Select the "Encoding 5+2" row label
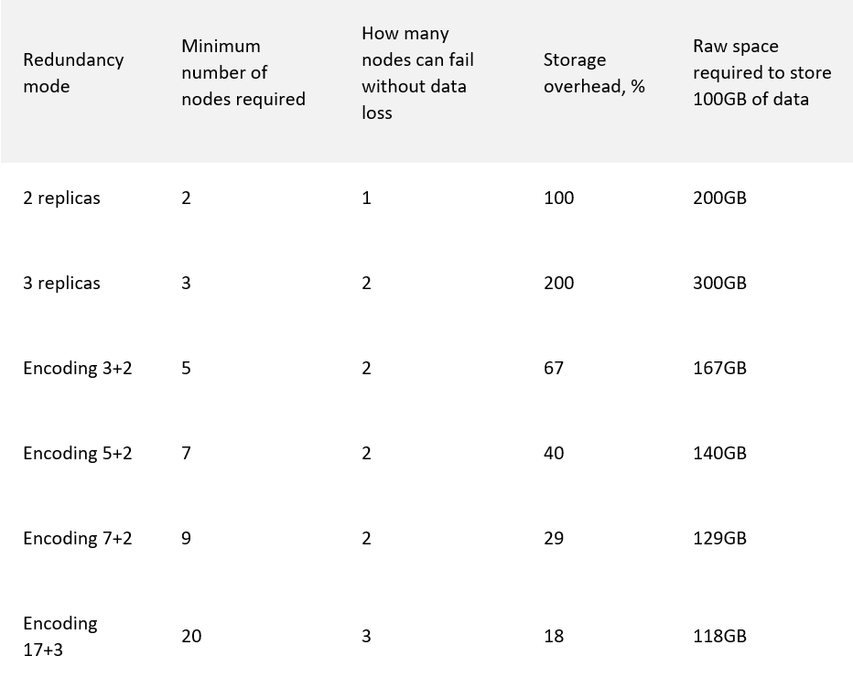853x688 pixels. point(78,454)
